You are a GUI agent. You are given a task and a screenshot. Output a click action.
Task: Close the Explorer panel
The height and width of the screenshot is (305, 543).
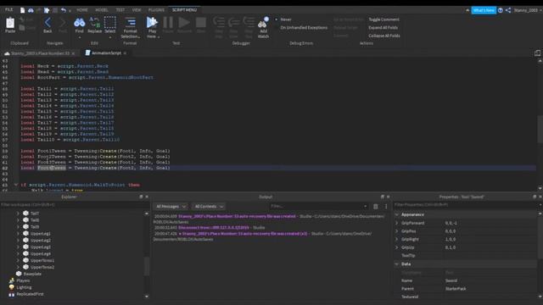(147, 197)
